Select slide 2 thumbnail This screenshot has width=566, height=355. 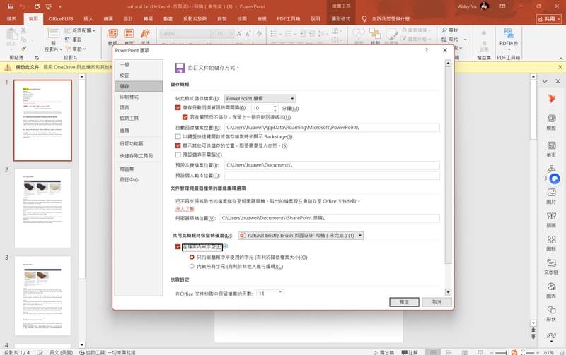42,208
